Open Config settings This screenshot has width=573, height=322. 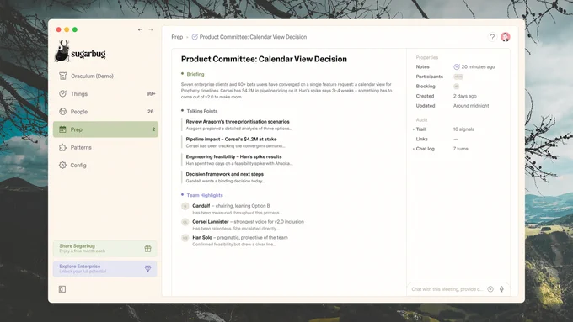coord(105,165)
